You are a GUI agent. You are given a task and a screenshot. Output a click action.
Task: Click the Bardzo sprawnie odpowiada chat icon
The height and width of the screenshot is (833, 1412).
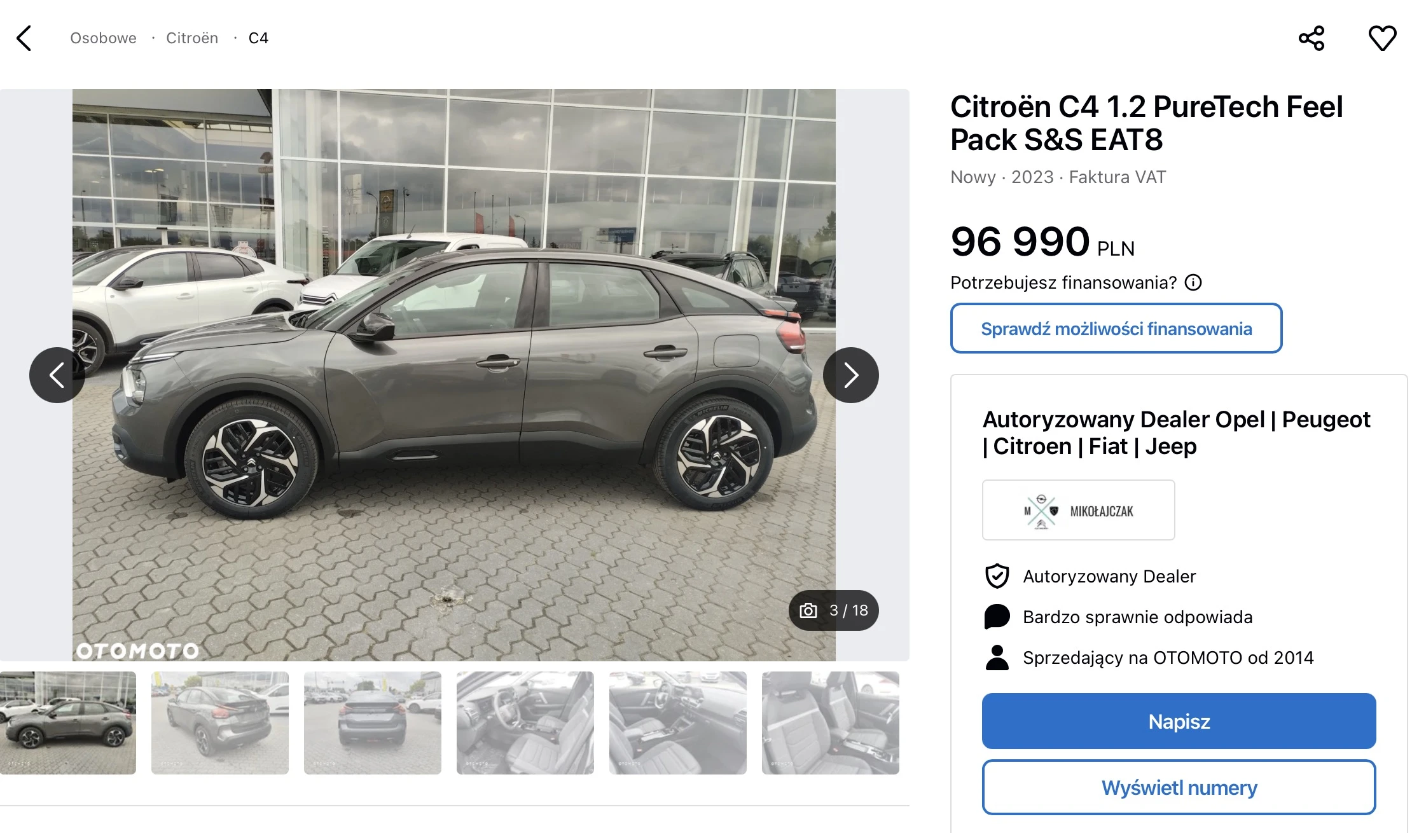[997, 617]
